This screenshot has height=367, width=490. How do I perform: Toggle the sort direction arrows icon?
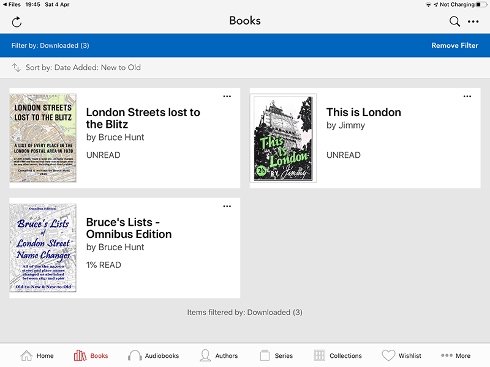pyautogui.click(x=17, y=67)
